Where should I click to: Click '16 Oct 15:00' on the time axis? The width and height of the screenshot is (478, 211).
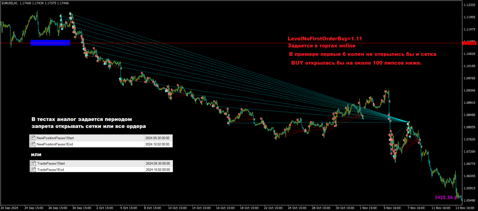226,208
